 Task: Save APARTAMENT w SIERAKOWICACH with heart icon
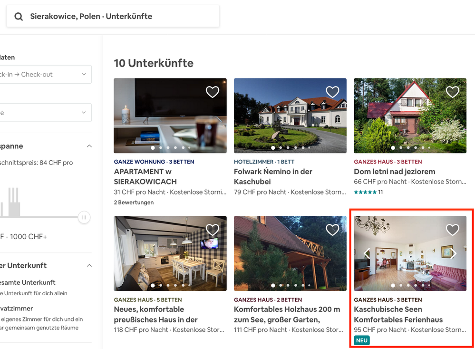[212, 92]
